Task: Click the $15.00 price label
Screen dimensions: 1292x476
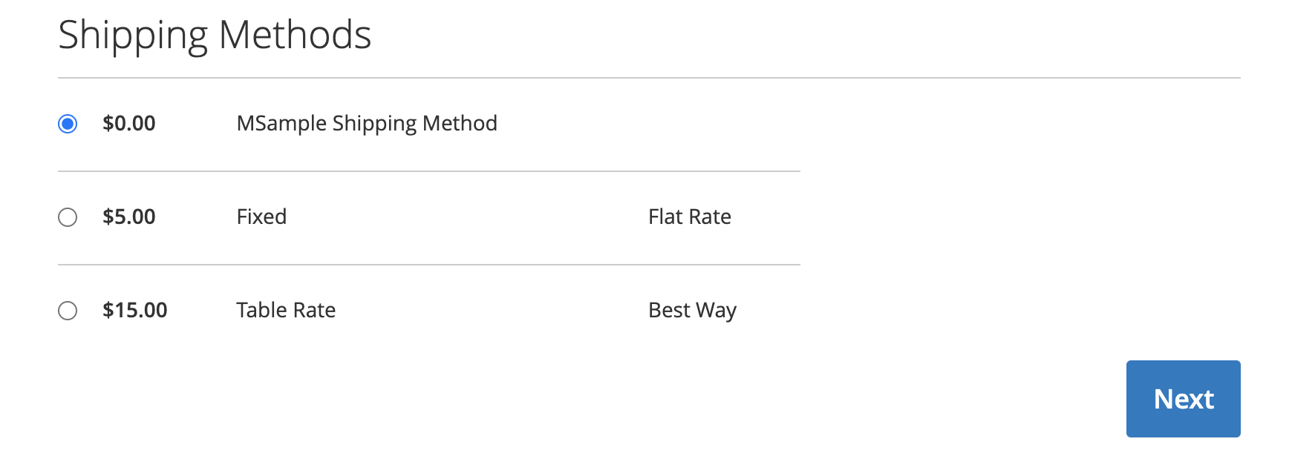Action: tap(135, 310)
